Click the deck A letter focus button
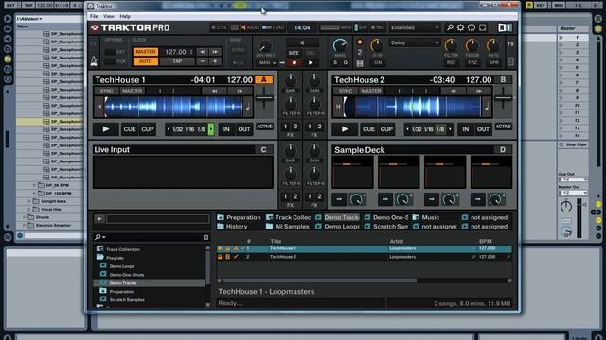 pos(264,79)
